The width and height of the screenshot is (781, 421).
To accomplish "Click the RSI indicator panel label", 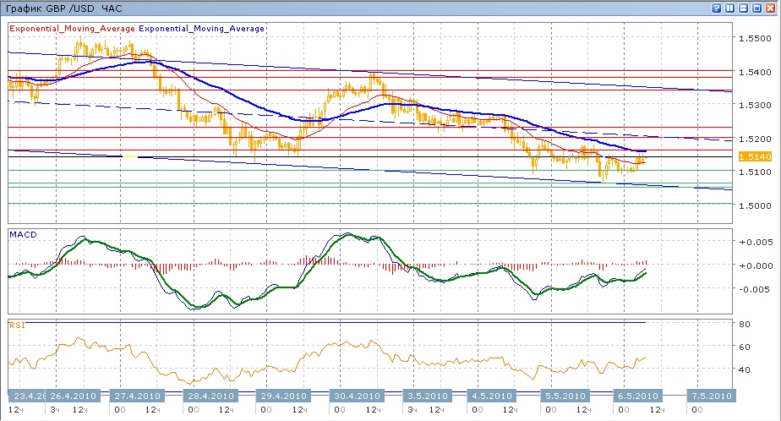I will click(15, 324).
